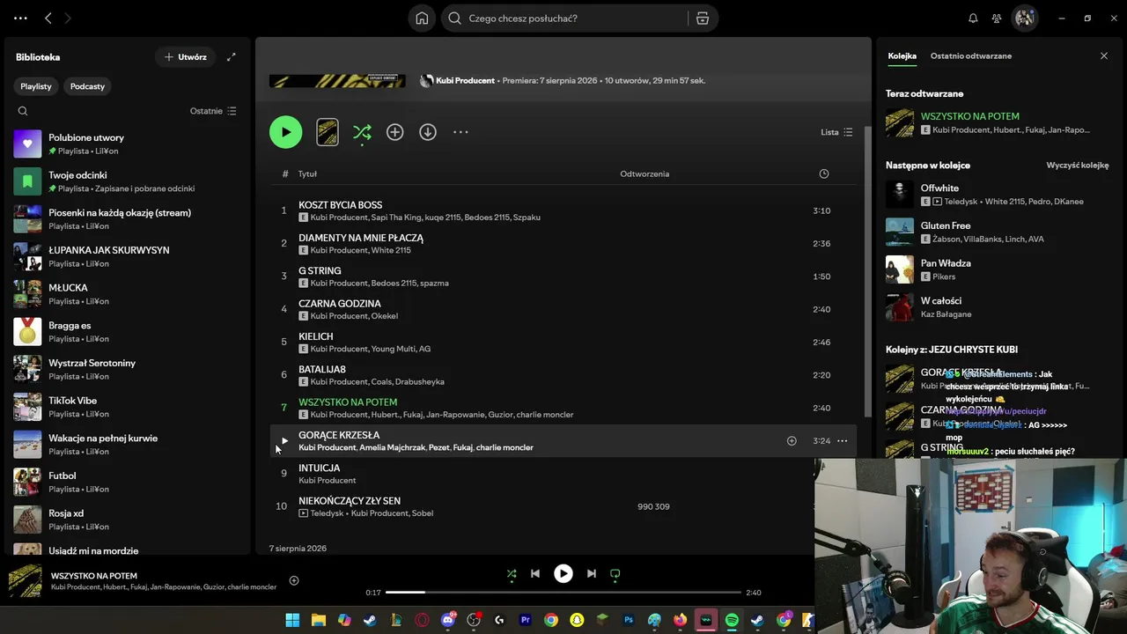Screen dimensions: 1127x634
Task: Open the album cover preview thumbnail
Action: [327, 132]
